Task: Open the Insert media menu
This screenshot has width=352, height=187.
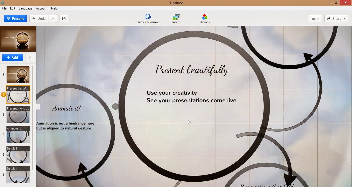Action: tap(176, 19)
